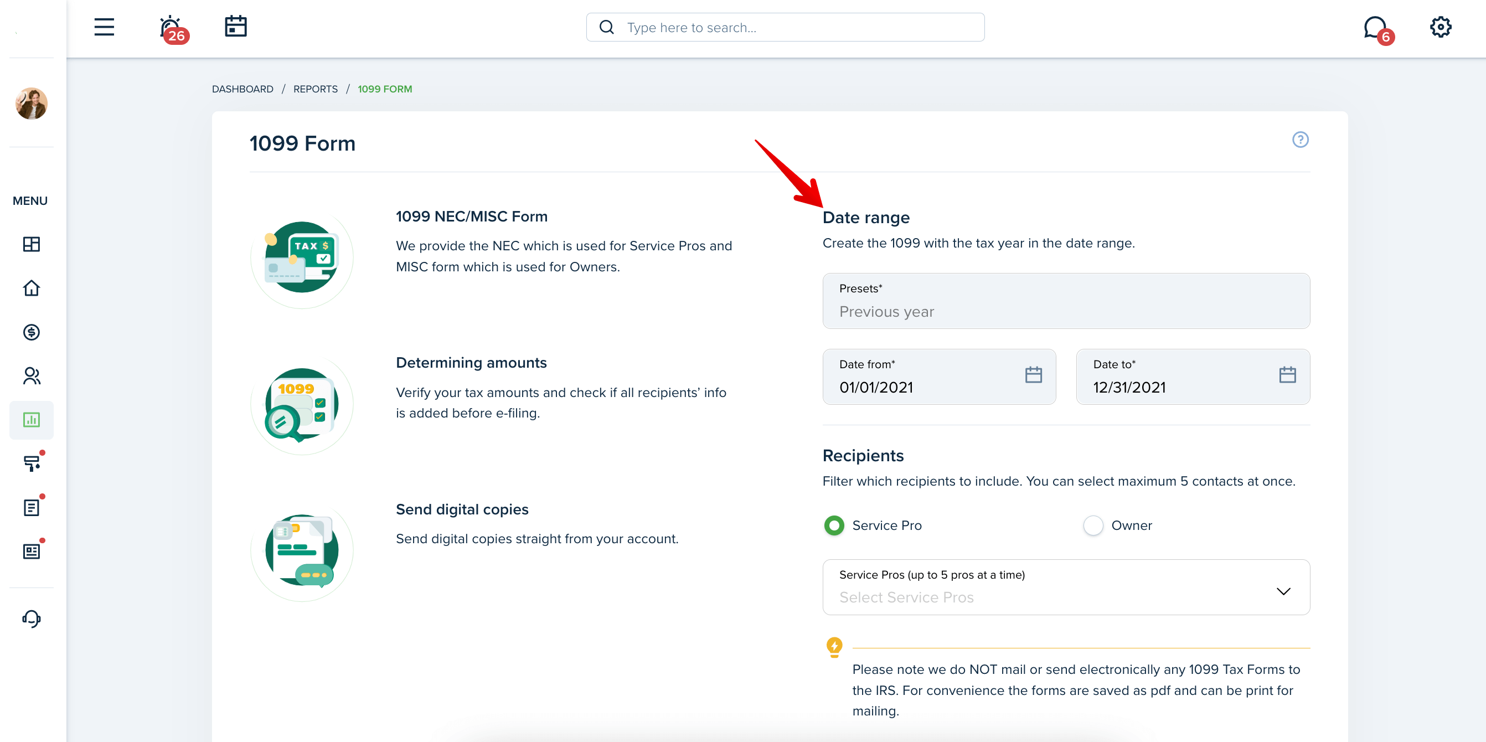
Task: Click the user profile avatar
Action: [x=31, y=104]
